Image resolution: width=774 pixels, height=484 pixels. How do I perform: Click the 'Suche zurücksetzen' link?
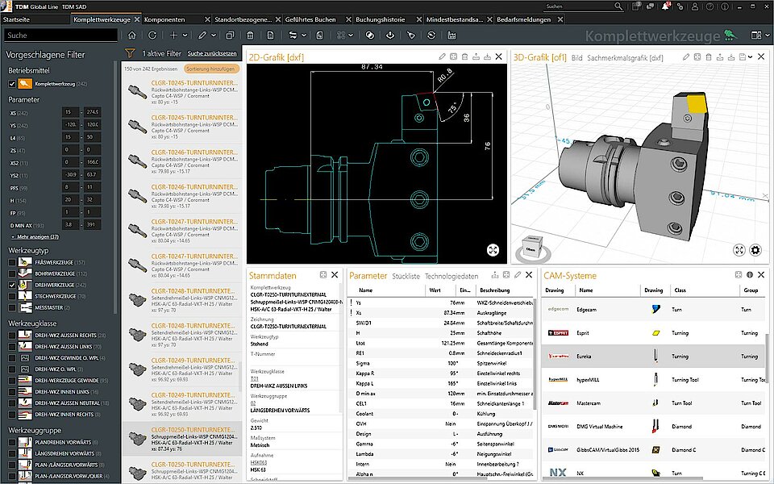pos(212,53)
